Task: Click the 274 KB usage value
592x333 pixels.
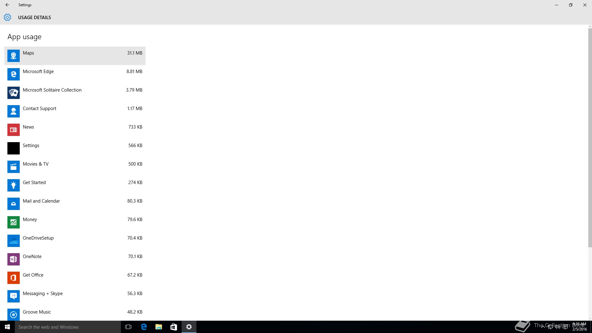Action: (135, 183)
